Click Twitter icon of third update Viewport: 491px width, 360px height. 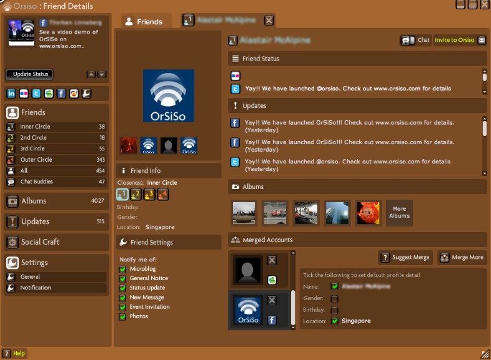[x=235, y=162]
